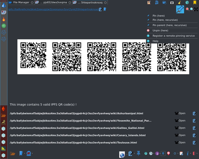The width and height of the screenshot is (199, 159).
Task: Click the blue bookmark icon in the bottom toolbar
Action: tap(21, 153)
